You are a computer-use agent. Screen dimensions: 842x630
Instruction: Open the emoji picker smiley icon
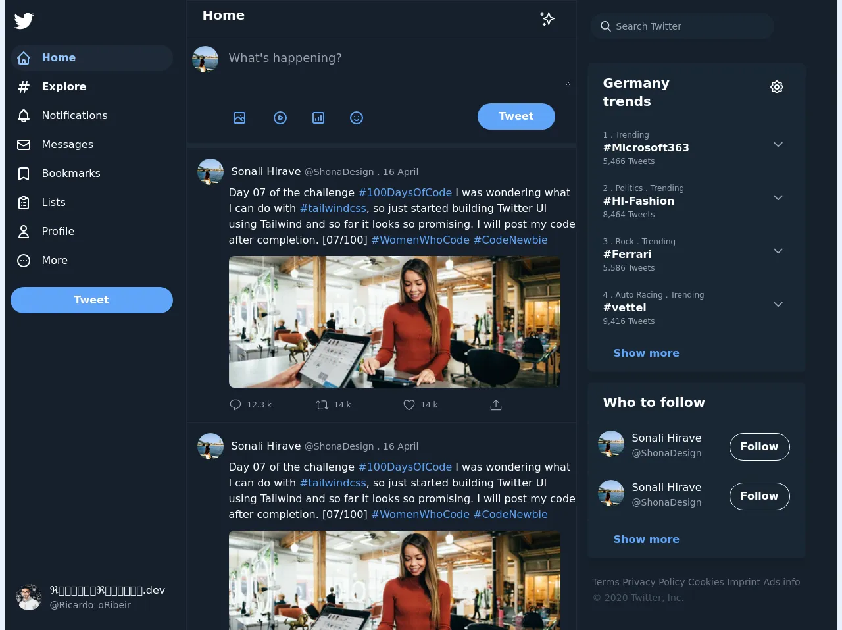357,118
